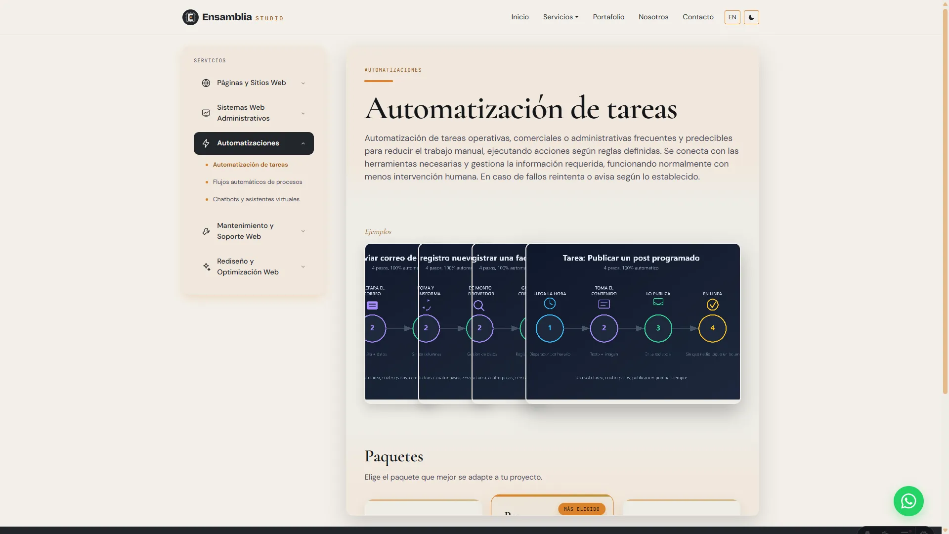This screenshot has width=949, height=534.
Task: Open the WhatsApp chat floating button
Action: coord(908,501)
